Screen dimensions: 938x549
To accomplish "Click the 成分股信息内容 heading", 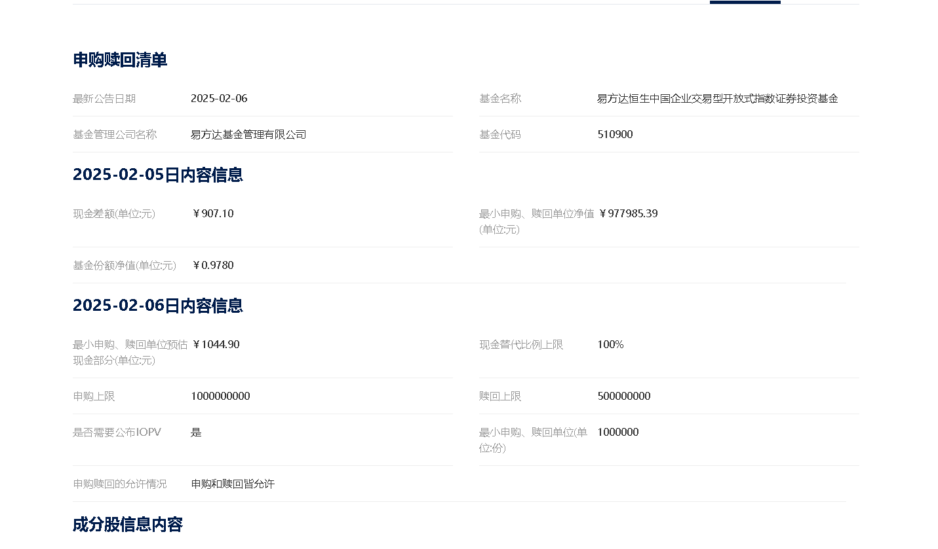I will (128, 525).
